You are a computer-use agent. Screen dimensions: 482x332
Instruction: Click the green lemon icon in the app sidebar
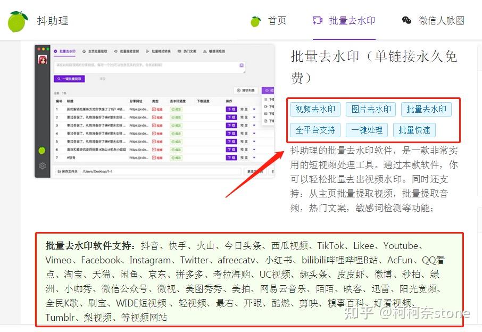coord(42,151)
